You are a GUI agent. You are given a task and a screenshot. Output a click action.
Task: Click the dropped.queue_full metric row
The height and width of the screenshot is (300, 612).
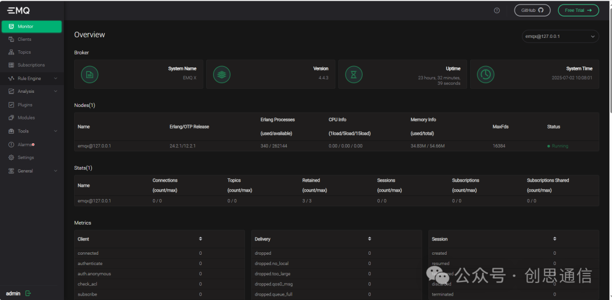click(337, 294)
